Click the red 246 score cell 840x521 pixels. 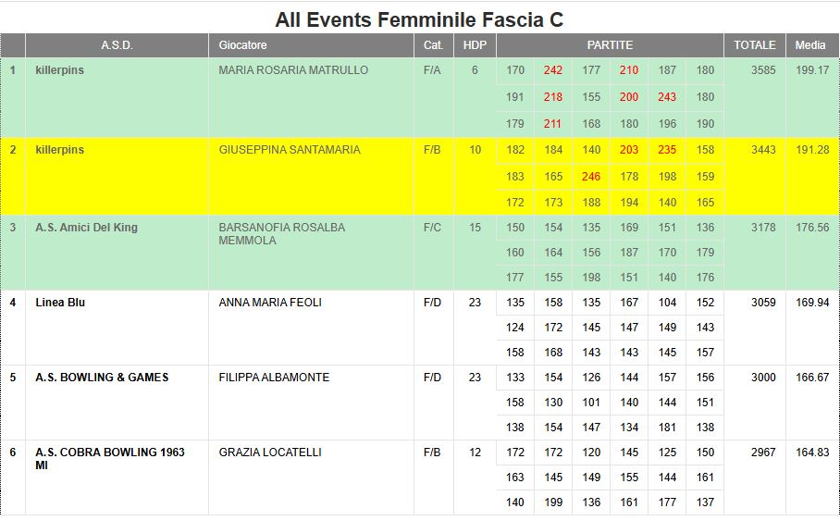(591, 177)
